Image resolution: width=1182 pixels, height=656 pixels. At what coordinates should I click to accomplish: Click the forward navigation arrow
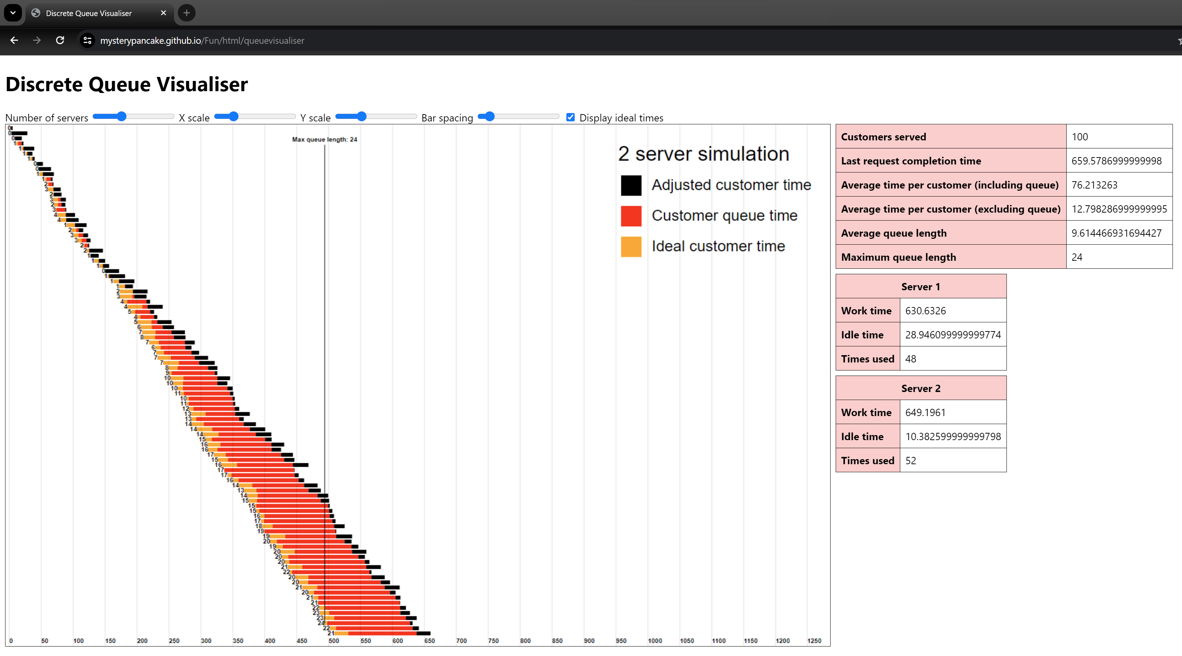(x=36, y=40)
